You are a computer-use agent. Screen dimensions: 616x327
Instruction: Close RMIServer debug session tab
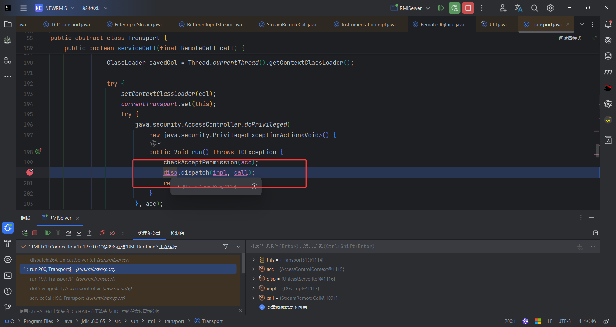[x=78, y=218]
